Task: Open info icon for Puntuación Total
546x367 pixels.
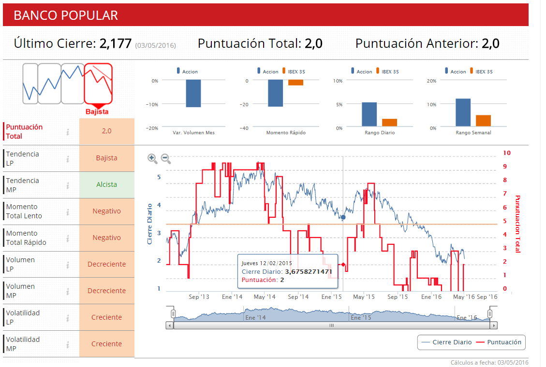Action: coord(68,132)
